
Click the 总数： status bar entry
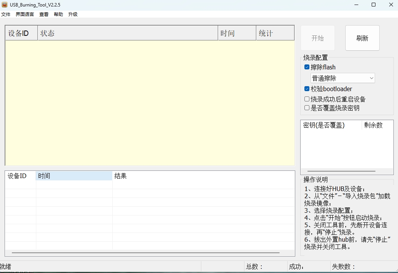point(254,267)
